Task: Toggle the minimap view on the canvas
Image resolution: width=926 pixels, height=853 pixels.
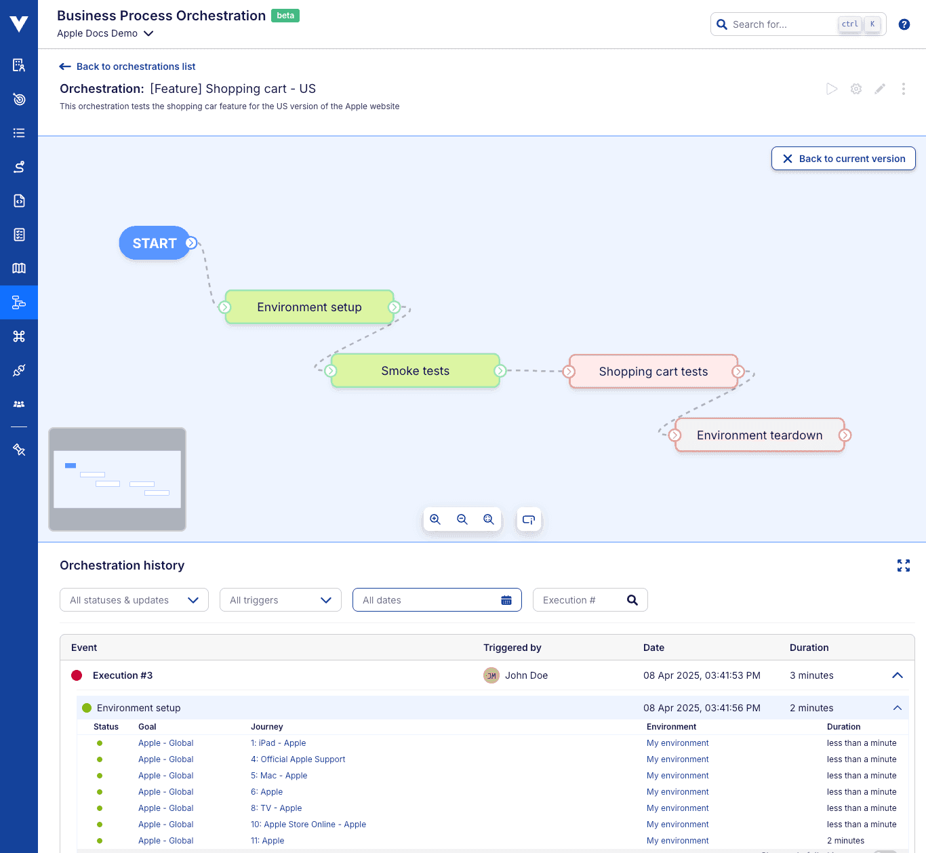Action: (x=529, y=519)
